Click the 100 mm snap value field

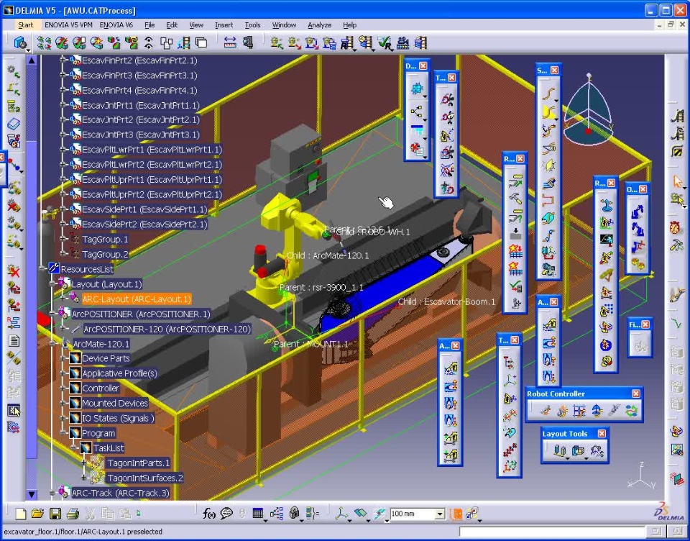413,514
